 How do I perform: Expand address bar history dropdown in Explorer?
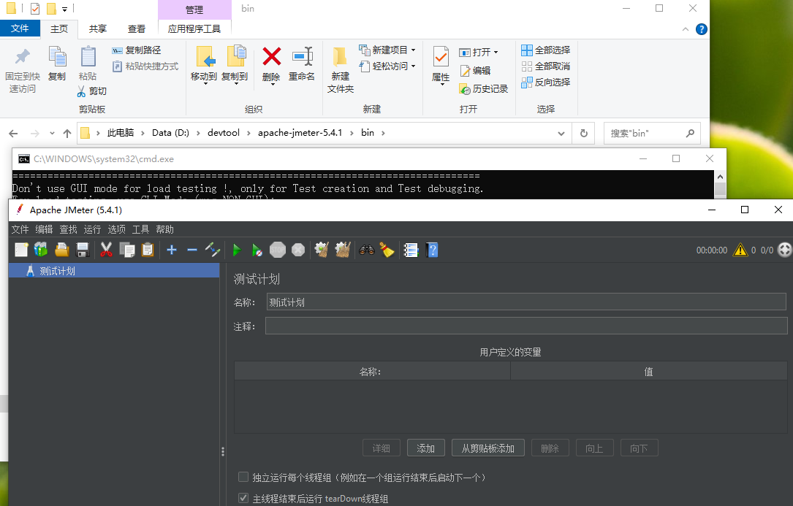point(561,134)
